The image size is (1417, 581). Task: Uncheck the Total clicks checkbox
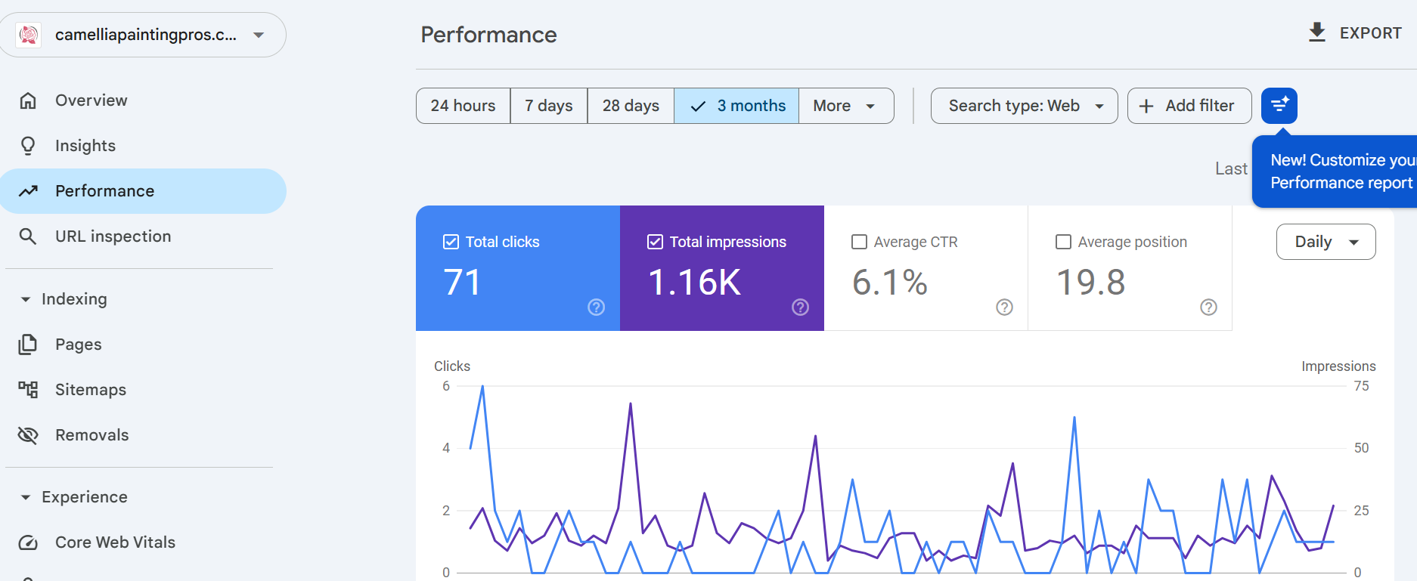451,242
